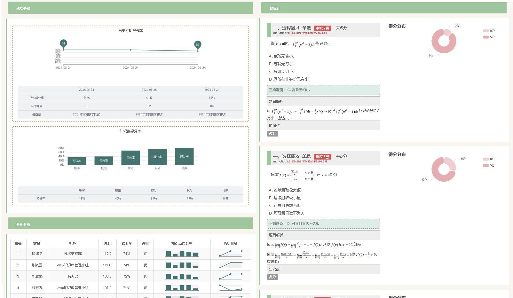Screen dimensions: 513x298
Task: Select option A 低阶无穷小
Action: click(x=281, y=56)
